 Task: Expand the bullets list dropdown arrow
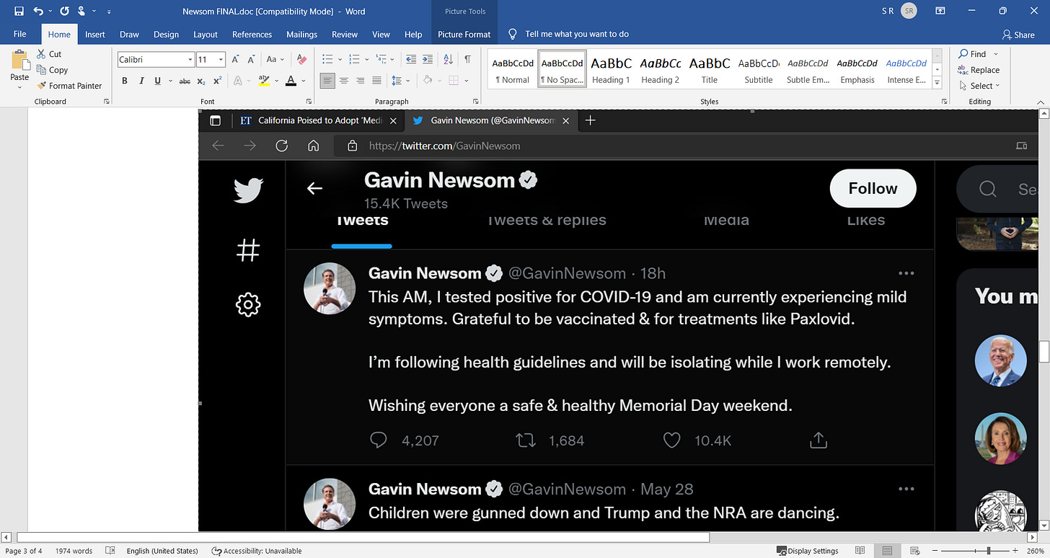[340, 60]
